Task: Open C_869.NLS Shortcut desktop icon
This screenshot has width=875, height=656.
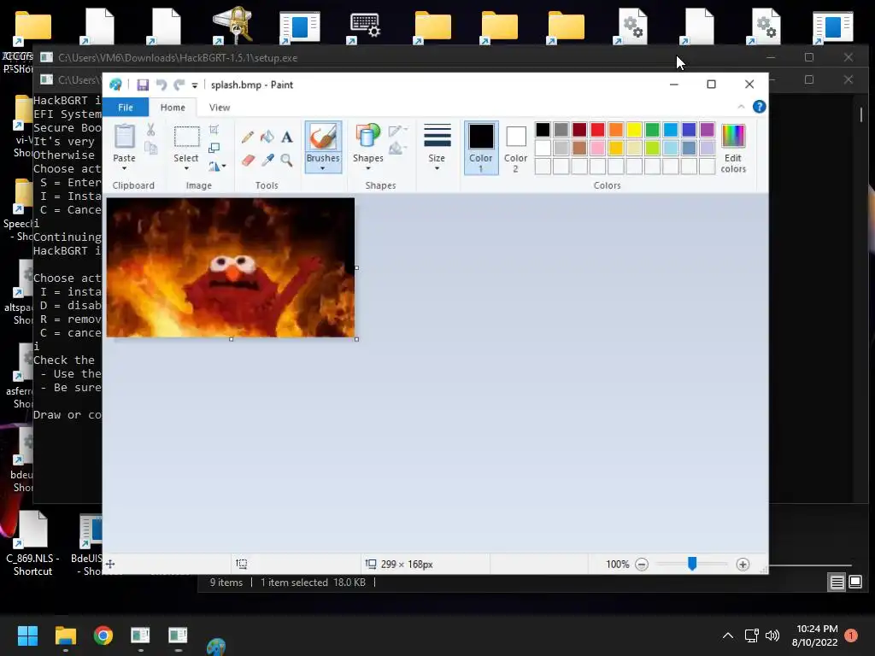Action: 32,542
